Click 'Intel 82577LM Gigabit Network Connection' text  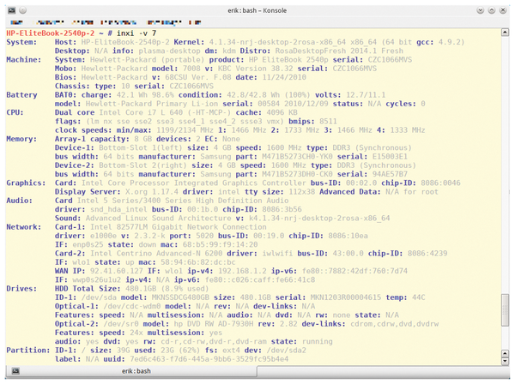[x=179, y=227]
